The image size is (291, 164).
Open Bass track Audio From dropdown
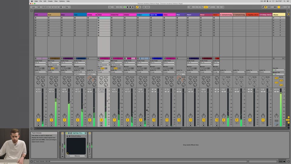(x=67, y=63)
